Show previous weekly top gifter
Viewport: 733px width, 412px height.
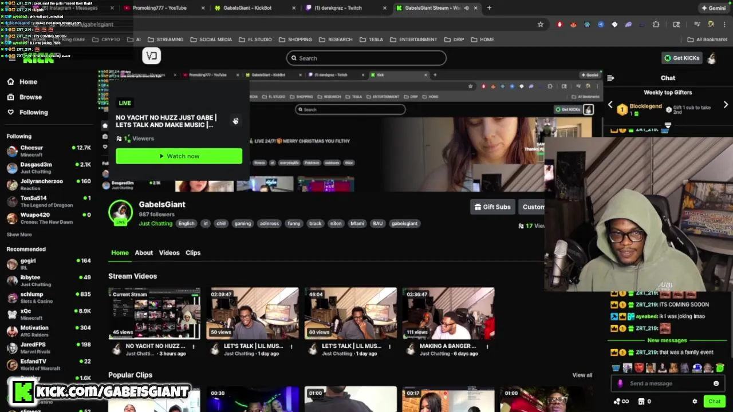pyautogui.click(x=610, y=105)
